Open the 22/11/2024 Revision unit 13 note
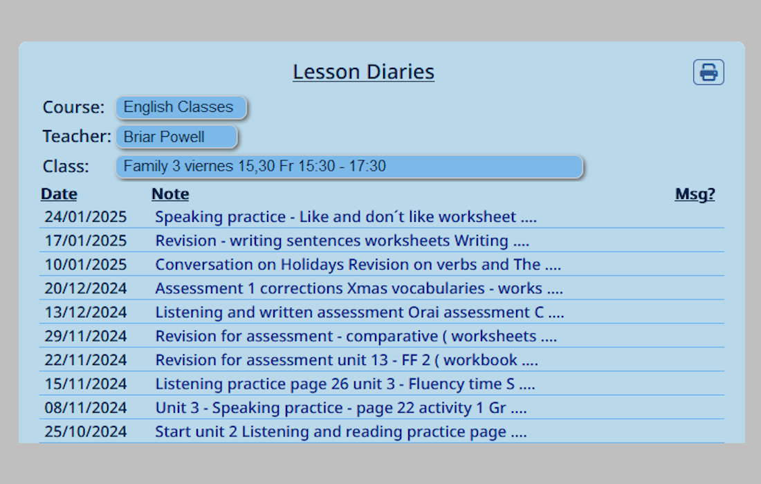This screenshot has width=761, height=484. (347, 360)
